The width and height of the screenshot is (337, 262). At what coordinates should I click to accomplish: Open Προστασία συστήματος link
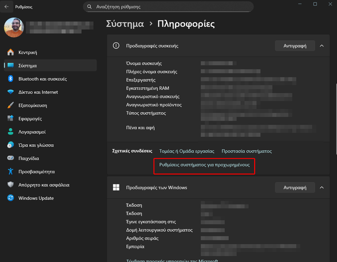pyautogui.click(x=246, y=151)
